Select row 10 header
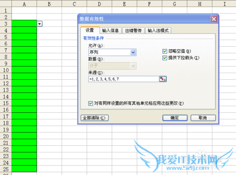This screenshot has width=236, height=175. (6, 70)
